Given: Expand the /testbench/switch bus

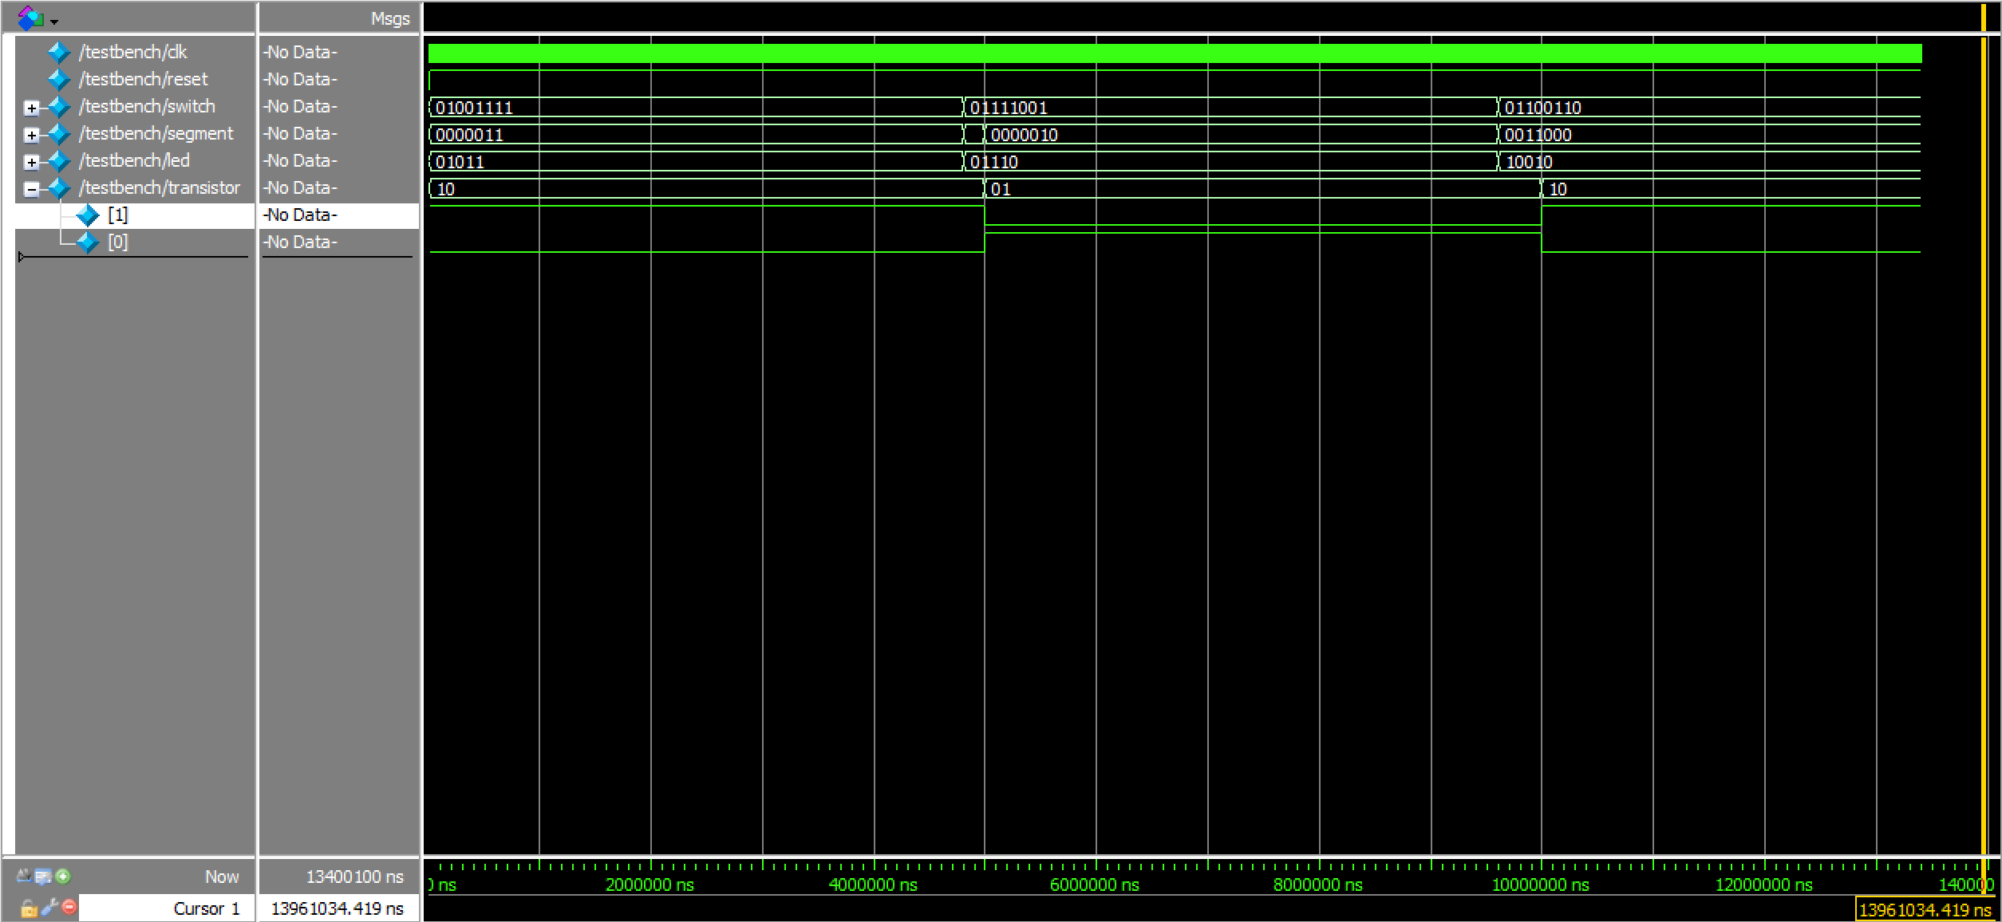Looking at the screenshot, I should (x=31, y=108).
